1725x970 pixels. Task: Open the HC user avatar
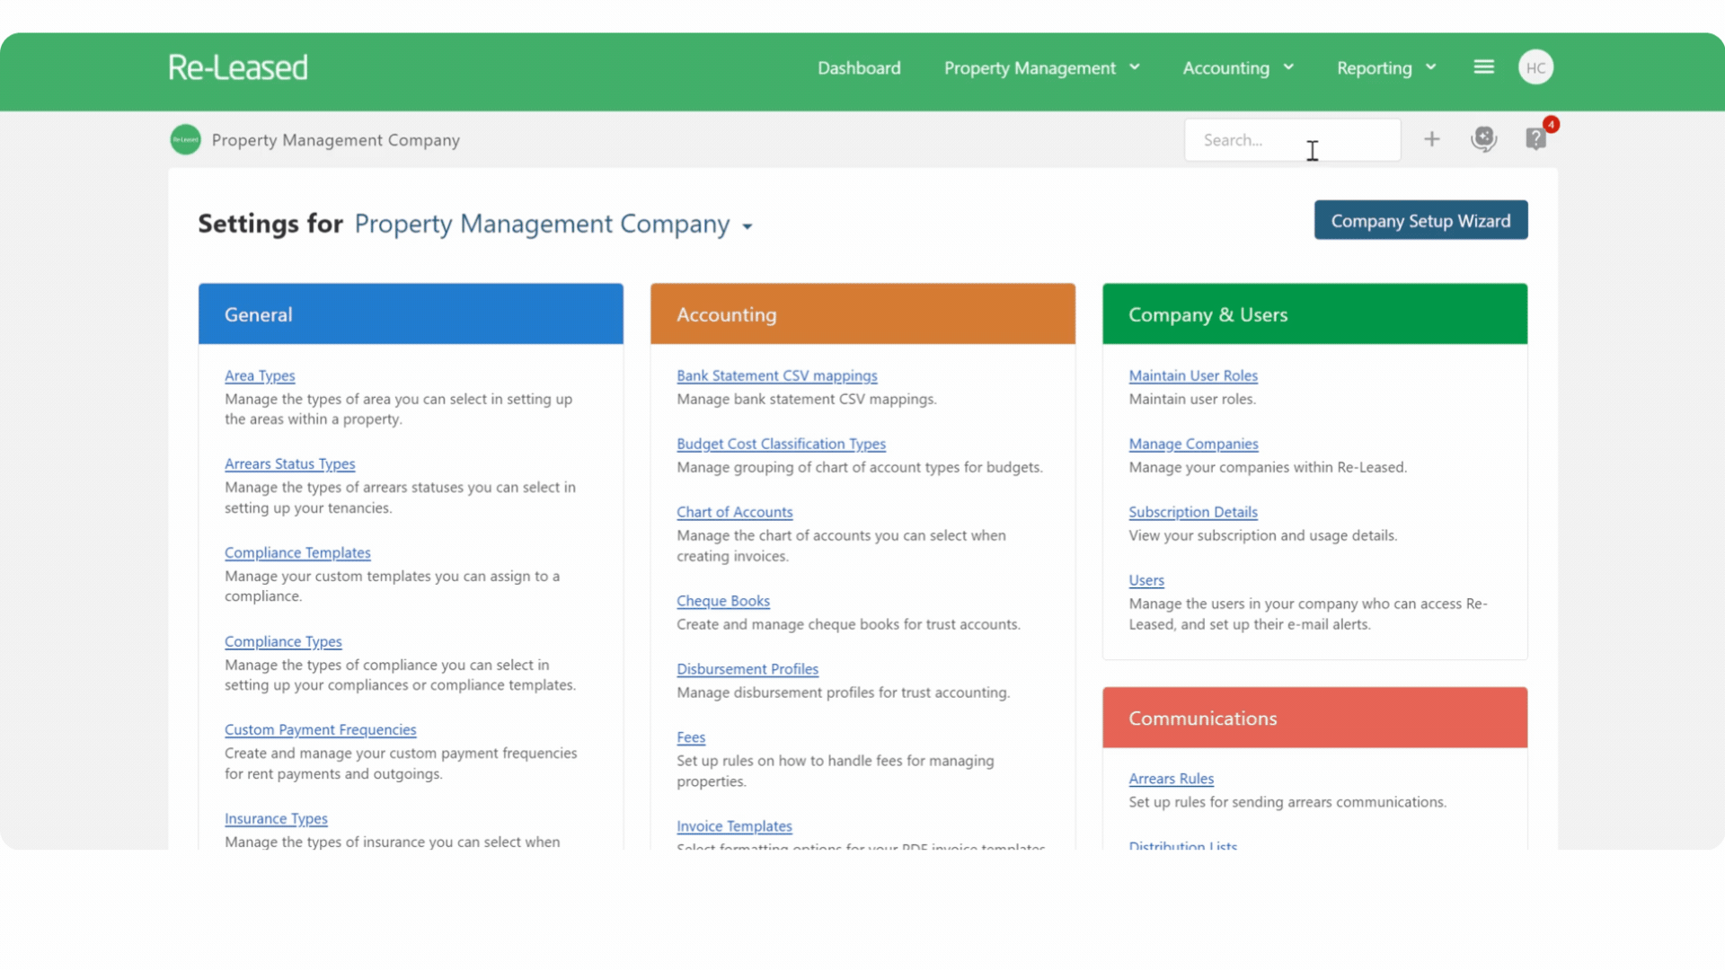1535,67
